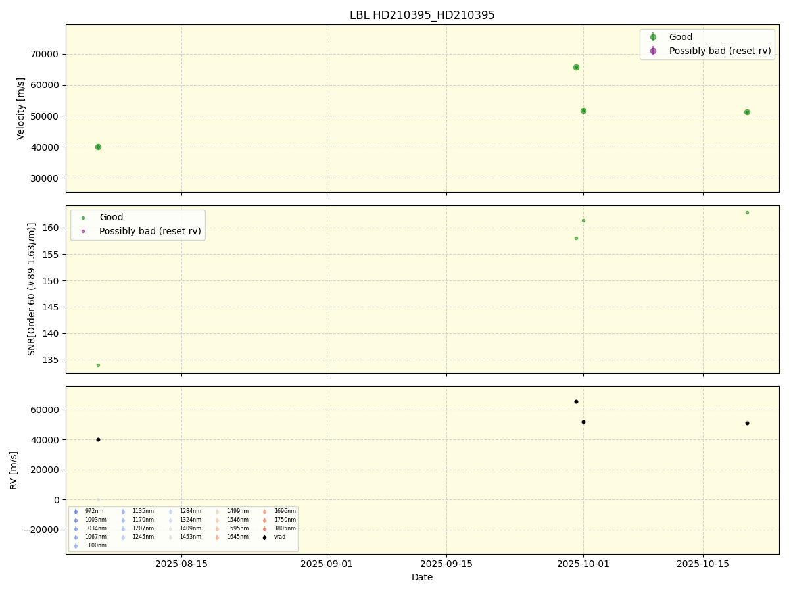This screenshot has height=592, width=789.
Task: Select the faint RV point at zero
Action: tap(98, 499)
